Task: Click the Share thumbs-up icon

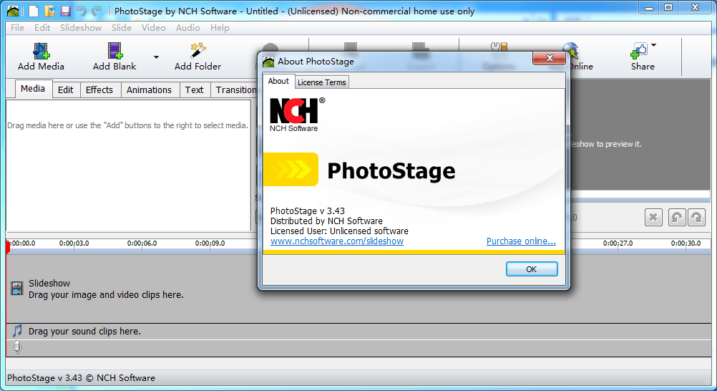Action: pos(639,51)
